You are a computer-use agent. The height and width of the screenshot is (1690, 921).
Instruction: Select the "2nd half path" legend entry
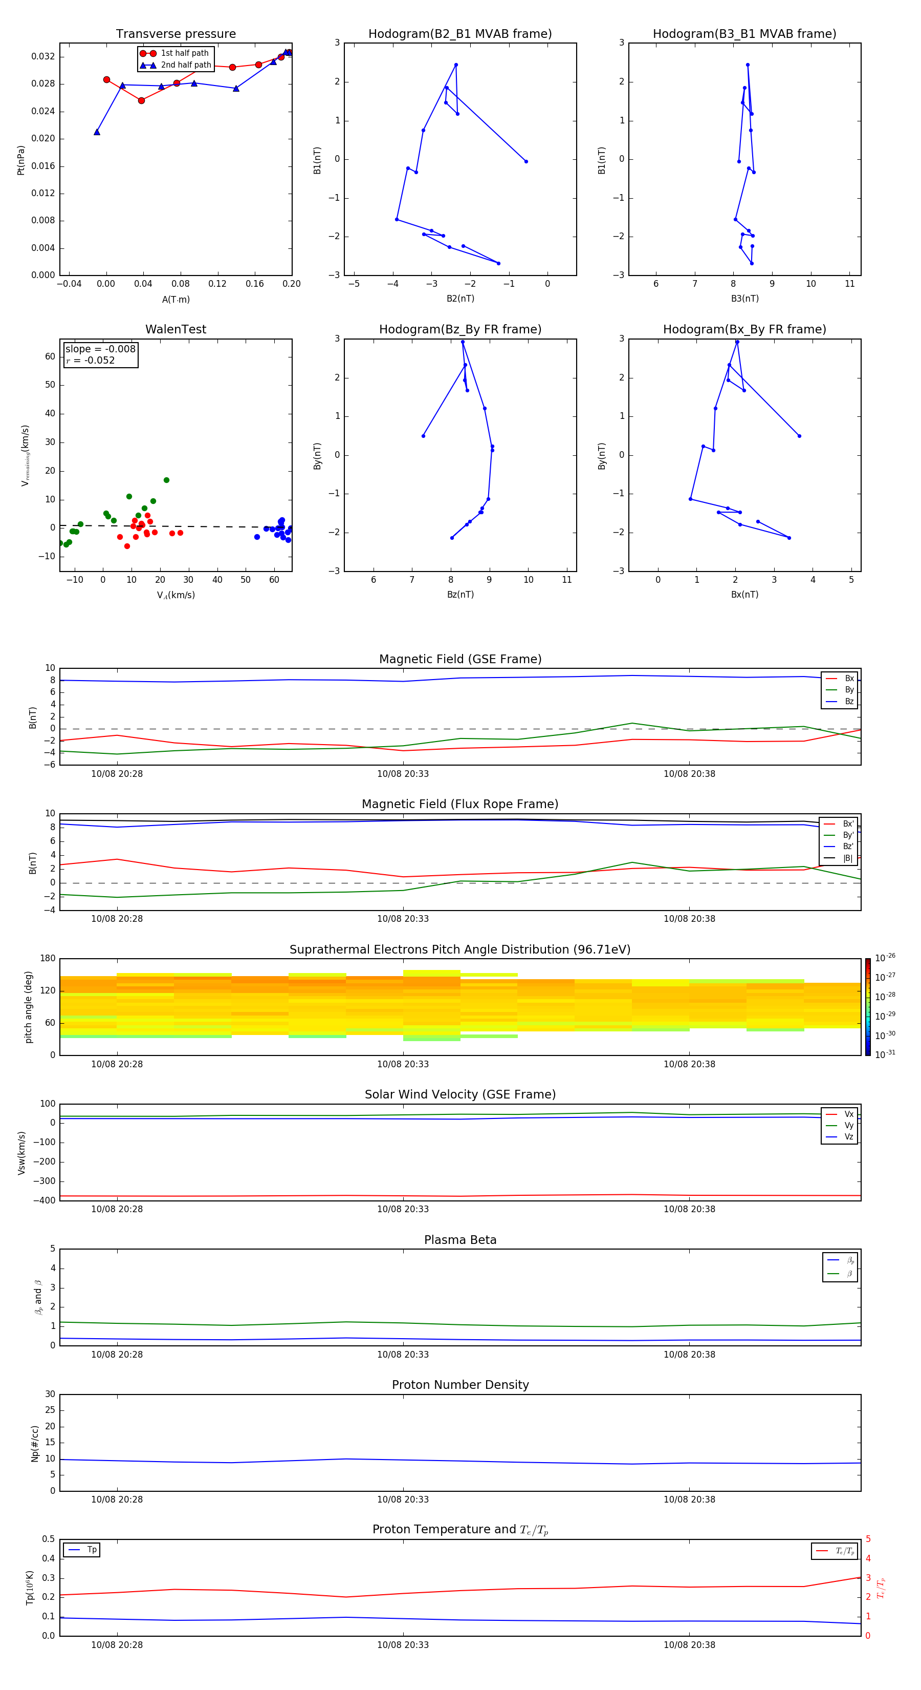point(176,65)
